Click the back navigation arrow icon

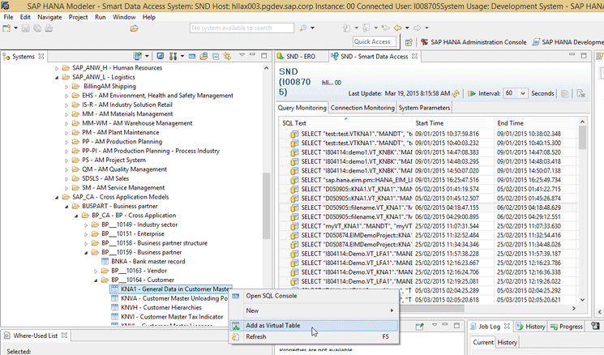(397, 28)
